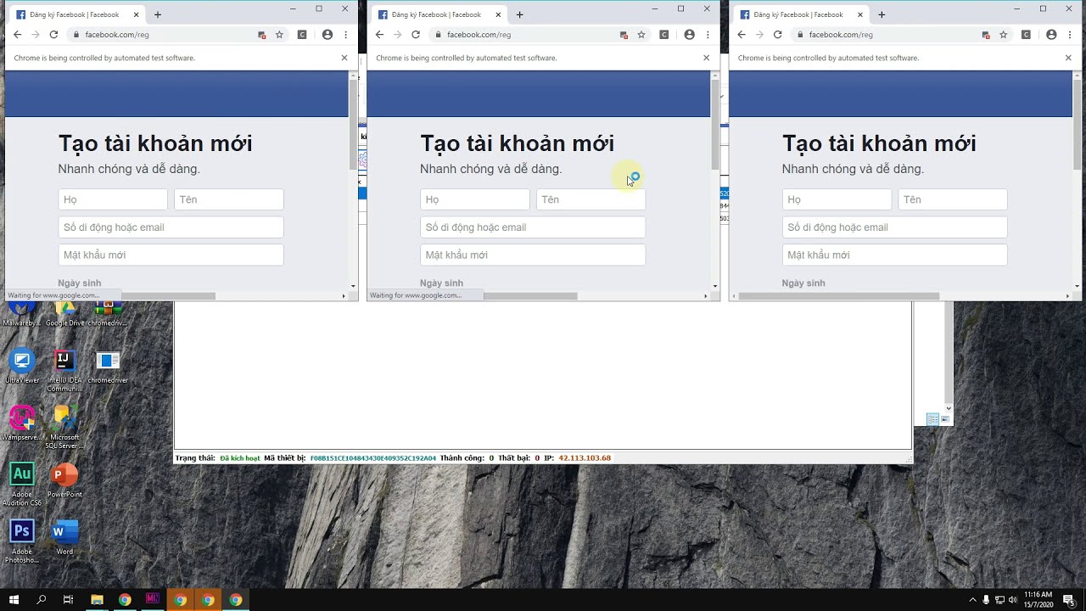Go back in the right Chrome window
Image resolution: width=1086 pixels, height=611 pixels.
742,35
